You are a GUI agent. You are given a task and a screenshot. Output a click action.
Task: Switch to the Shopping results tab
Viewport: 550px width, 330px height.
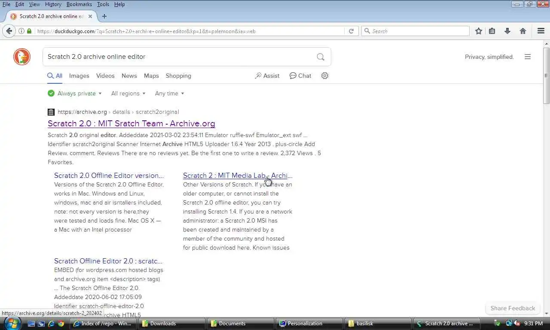click(x=178, y=76)
